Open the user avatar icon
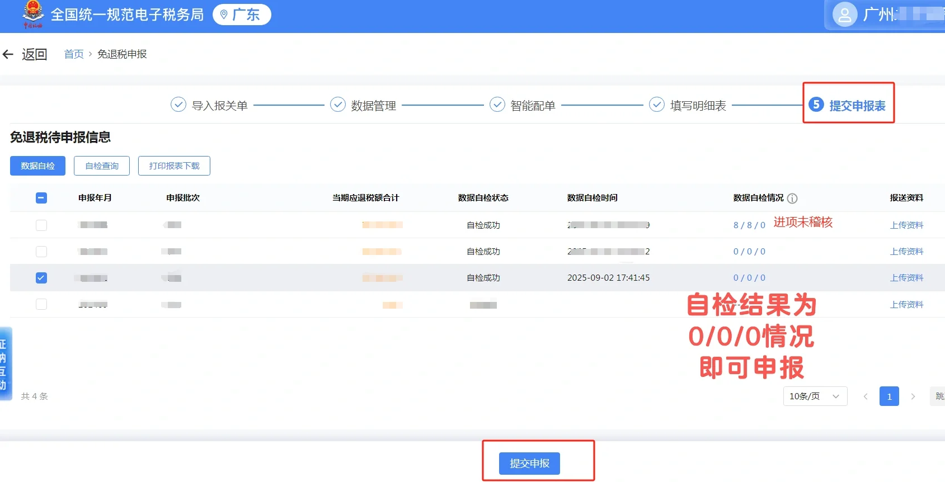Viewport: 945px width, 482px height. pos(845,15)
